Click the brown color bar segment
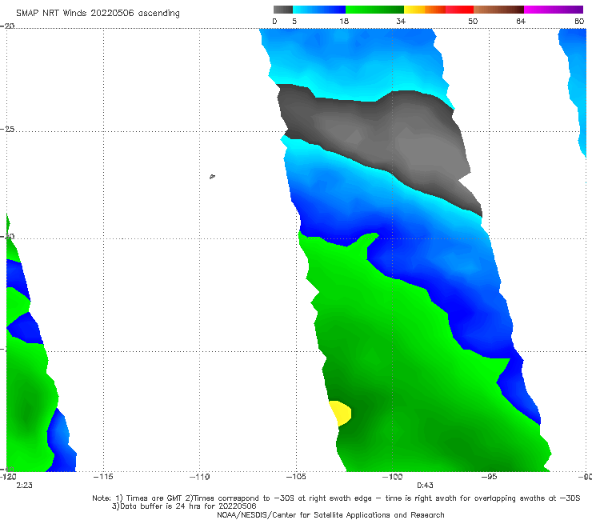The height and width of the screenshot is (520, 592). [498, 10]
